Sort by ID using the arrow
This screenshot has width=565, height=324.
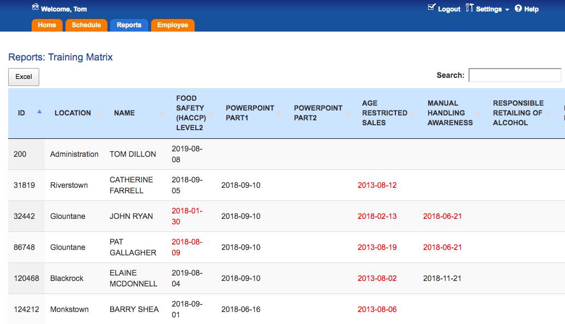tap(40, 112)
